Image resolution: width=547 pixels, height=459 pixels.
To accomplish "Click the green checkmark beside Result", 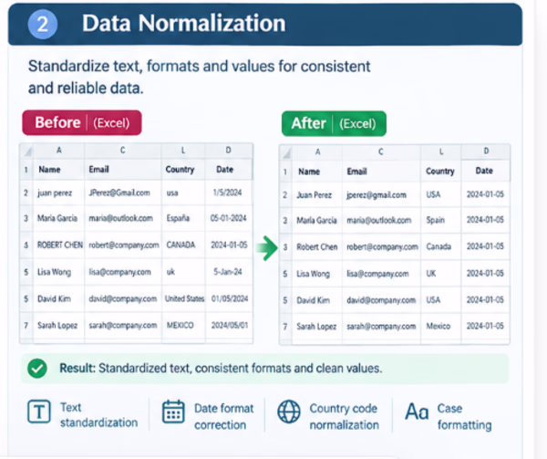I will 37,369.
